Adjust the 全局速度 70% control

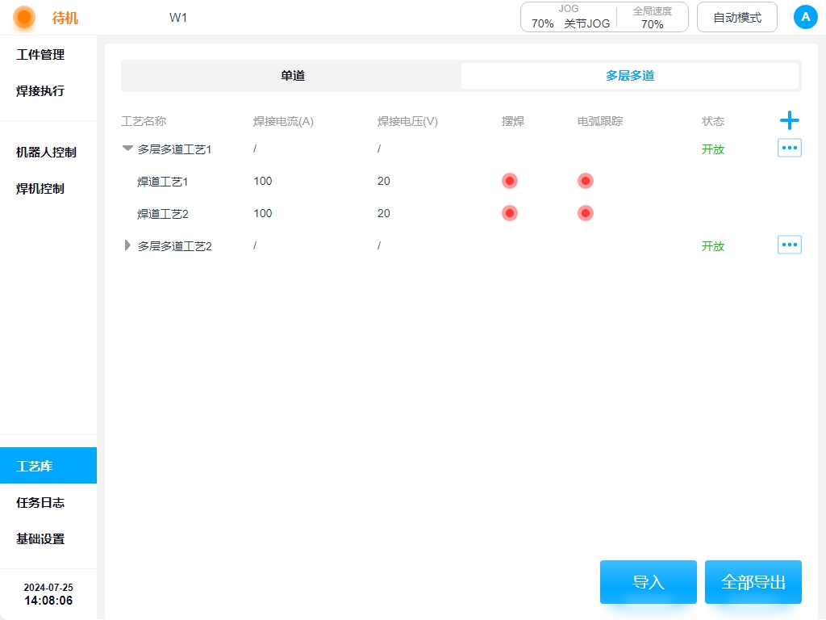652,17
